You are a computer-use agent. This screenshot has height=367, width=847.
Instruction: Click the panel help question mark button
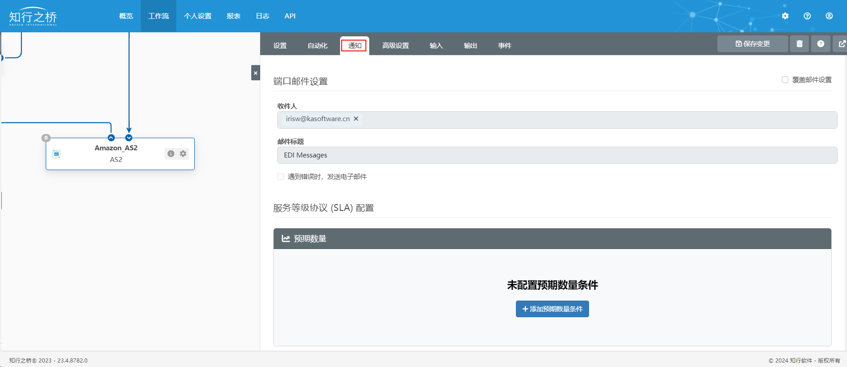[821, 44]
